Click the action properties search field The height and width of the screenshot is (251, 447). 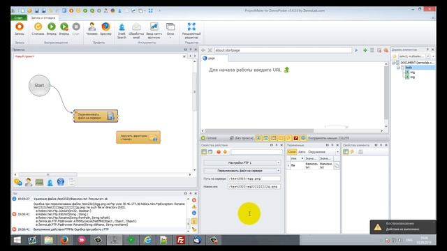pyautogui.click(x=256, y=152)
